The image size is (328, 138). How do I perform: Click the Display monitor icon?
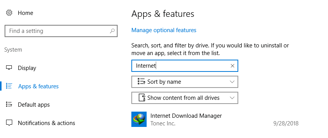(x=9, y=68)
